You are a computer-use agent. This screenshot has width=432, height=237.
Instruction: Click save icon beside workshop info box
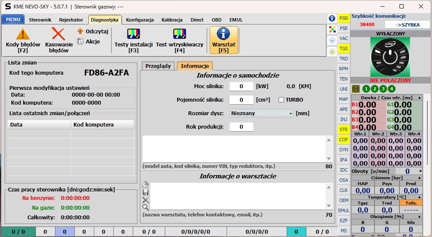[146, 192]
